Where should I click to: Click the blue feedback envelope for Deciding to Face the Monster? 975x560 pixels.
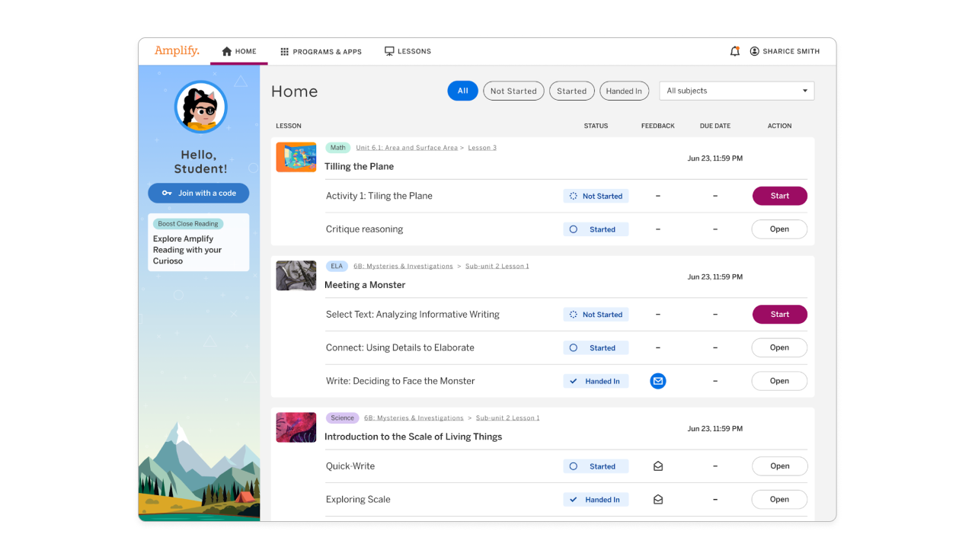coord(658,381)
